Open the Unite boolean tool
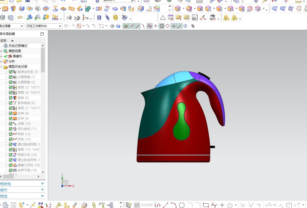The width and height of the screenshot is (307, 208). point(88,9)
